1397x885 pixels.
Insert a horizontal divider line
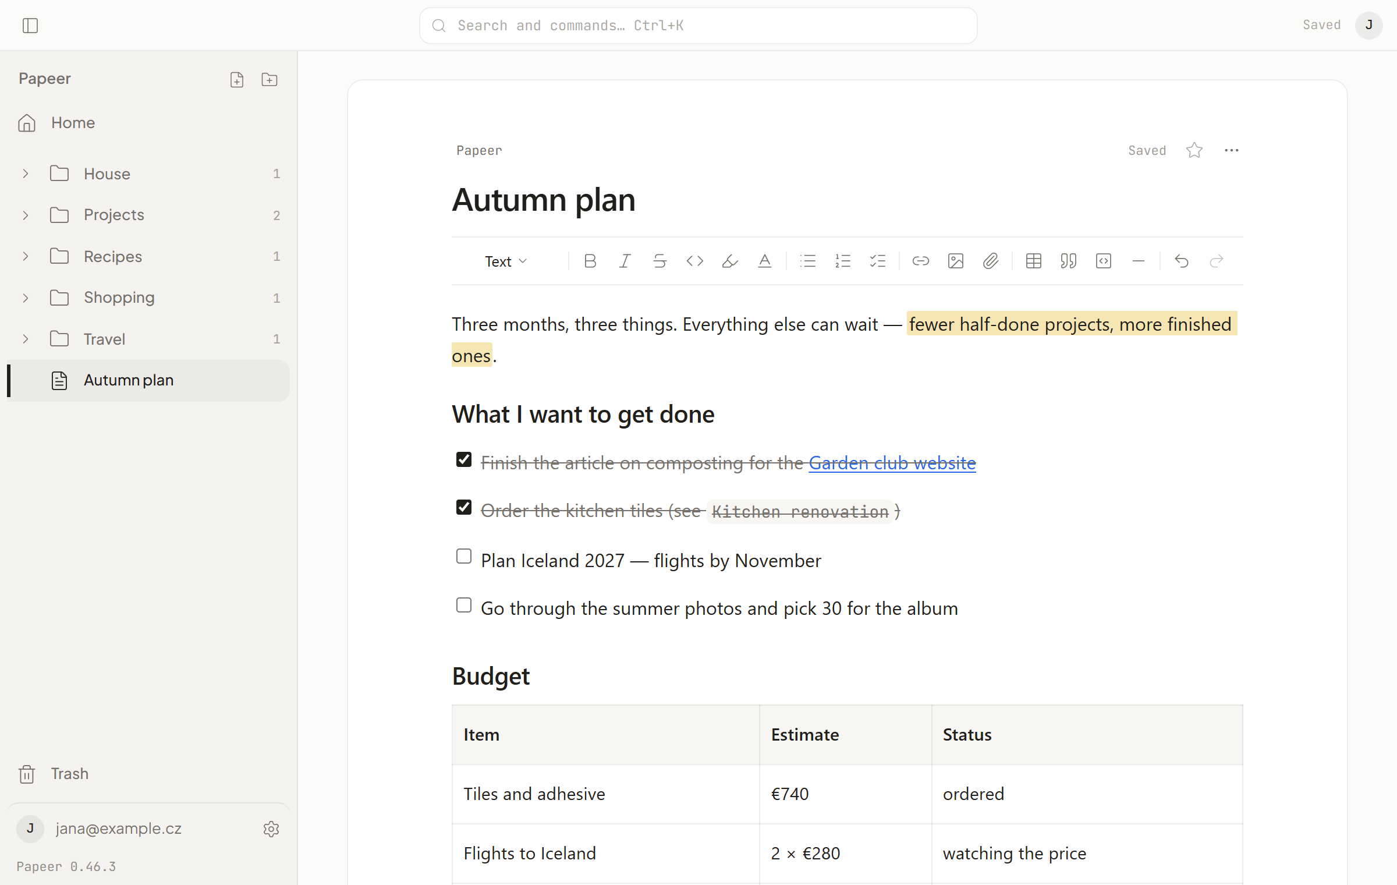pyautogui.click(x=1139, y=261)
